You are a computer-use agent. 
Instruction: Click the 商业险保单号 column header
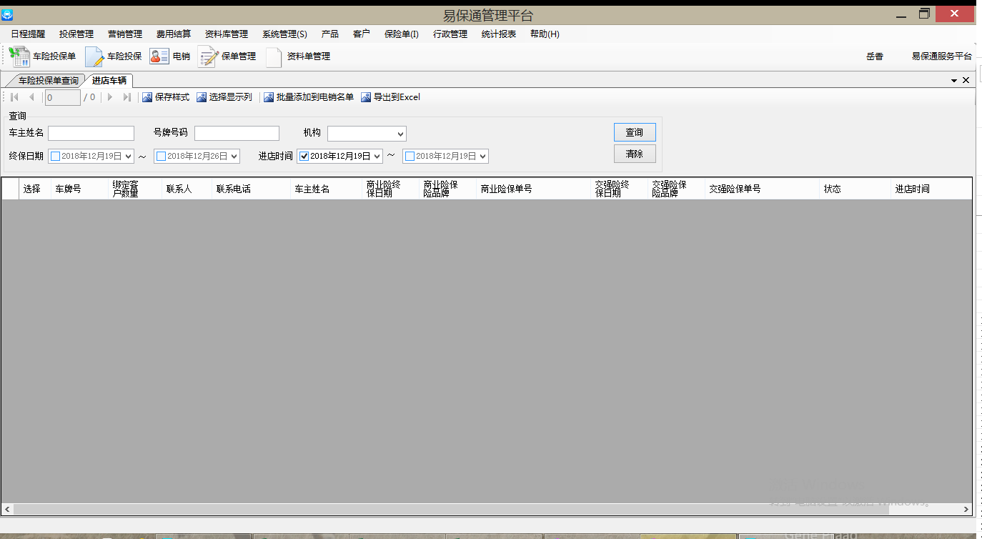(534, 189)
